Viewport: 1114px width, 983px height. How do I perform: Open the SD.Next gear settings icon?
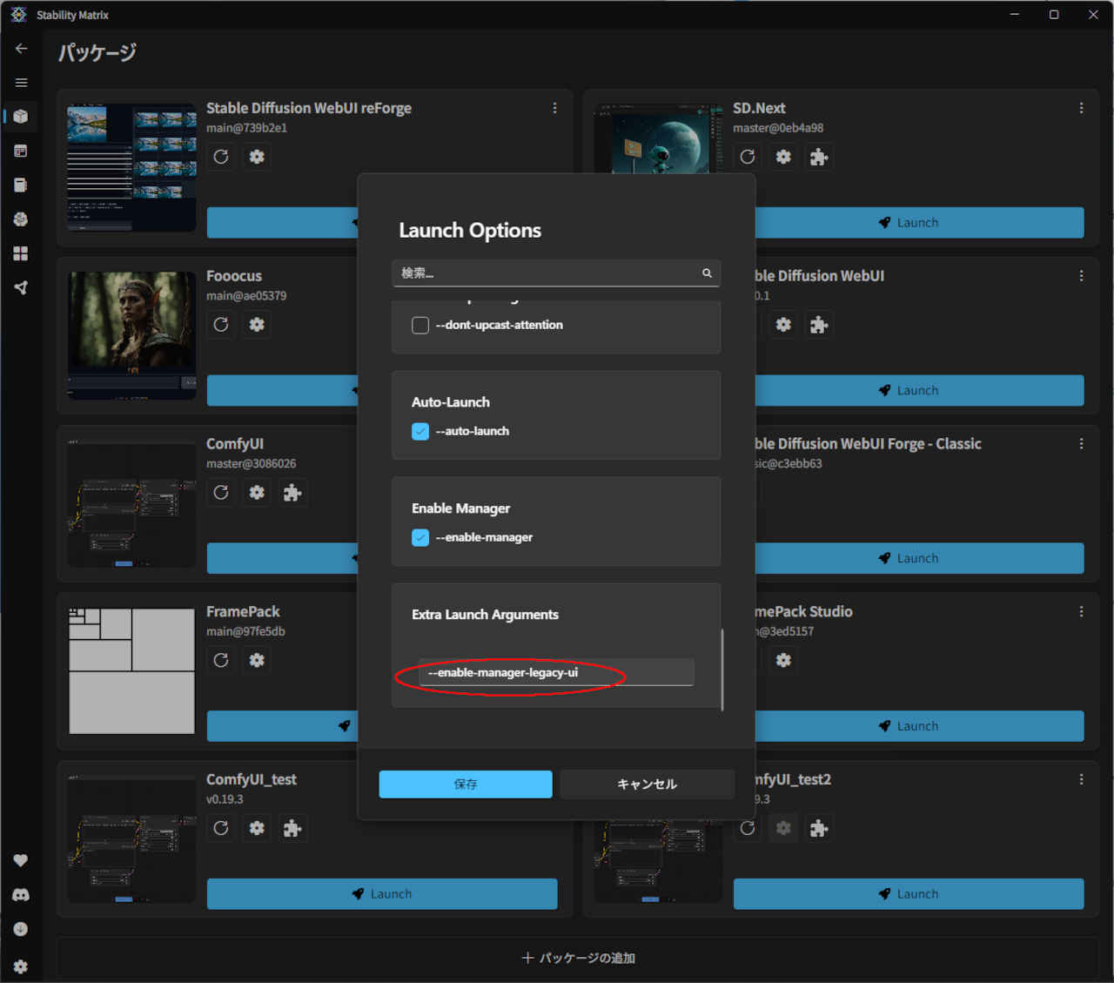tap(783, 157)
